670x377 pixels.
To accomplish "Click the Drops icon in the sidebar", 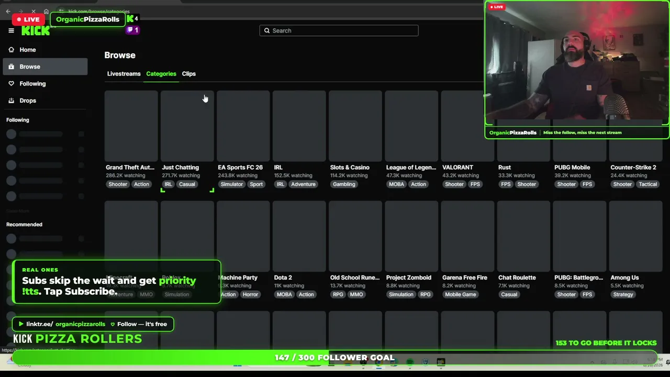I will [11, 101].
